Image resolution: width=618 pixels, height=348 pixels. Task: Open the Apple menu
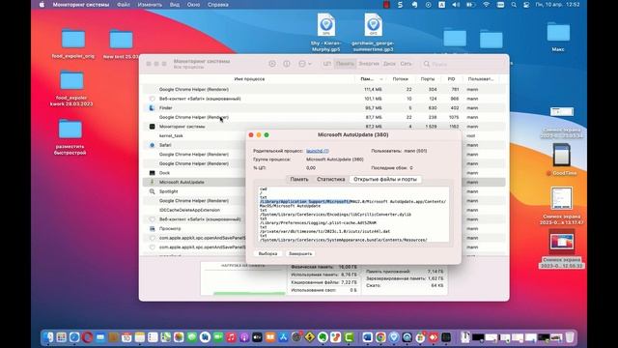tap(42, 5)
